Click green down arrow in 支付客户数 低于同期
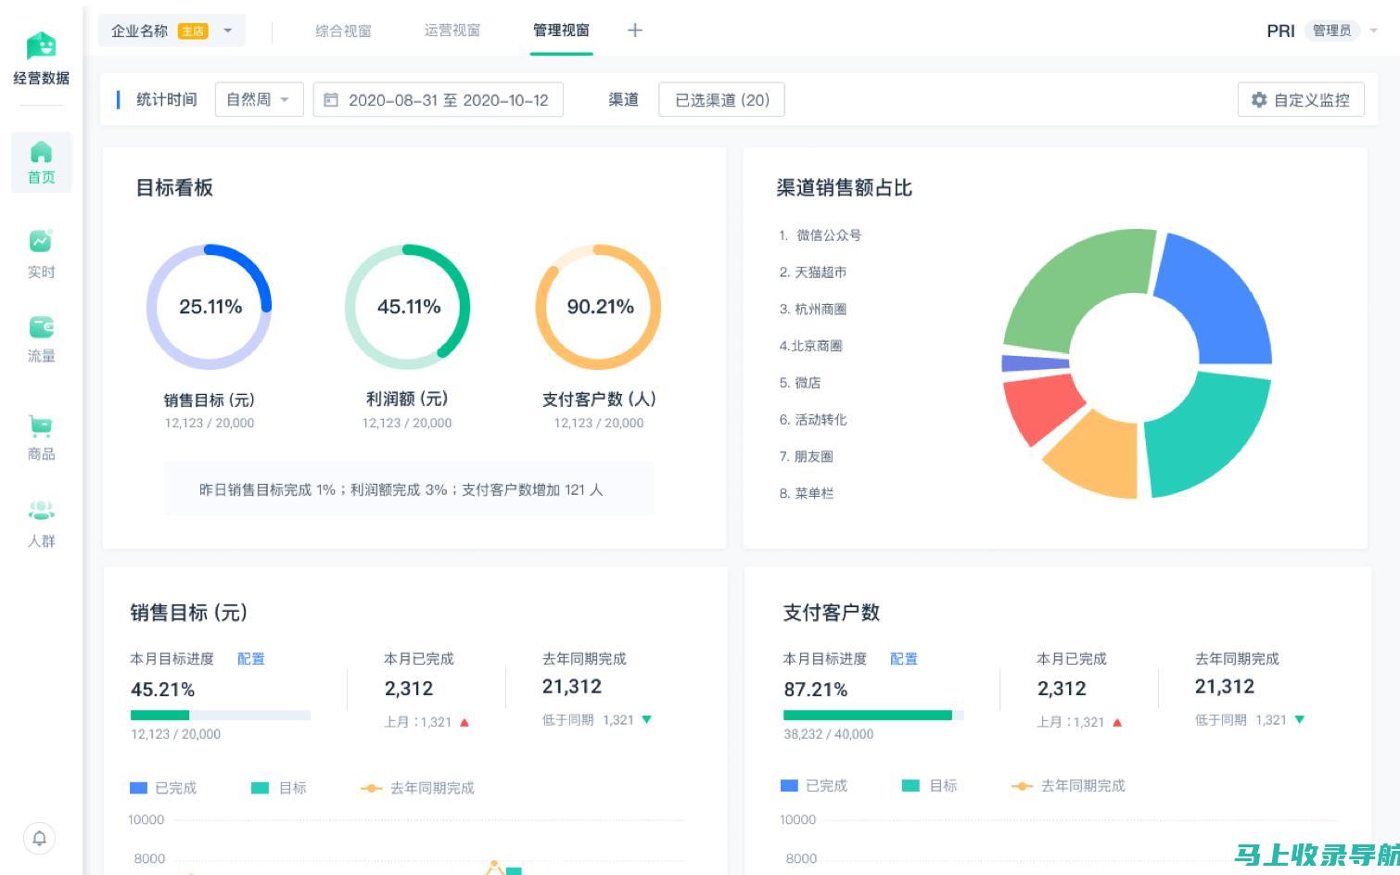The image size is (1400, 875). (1299, 719)
